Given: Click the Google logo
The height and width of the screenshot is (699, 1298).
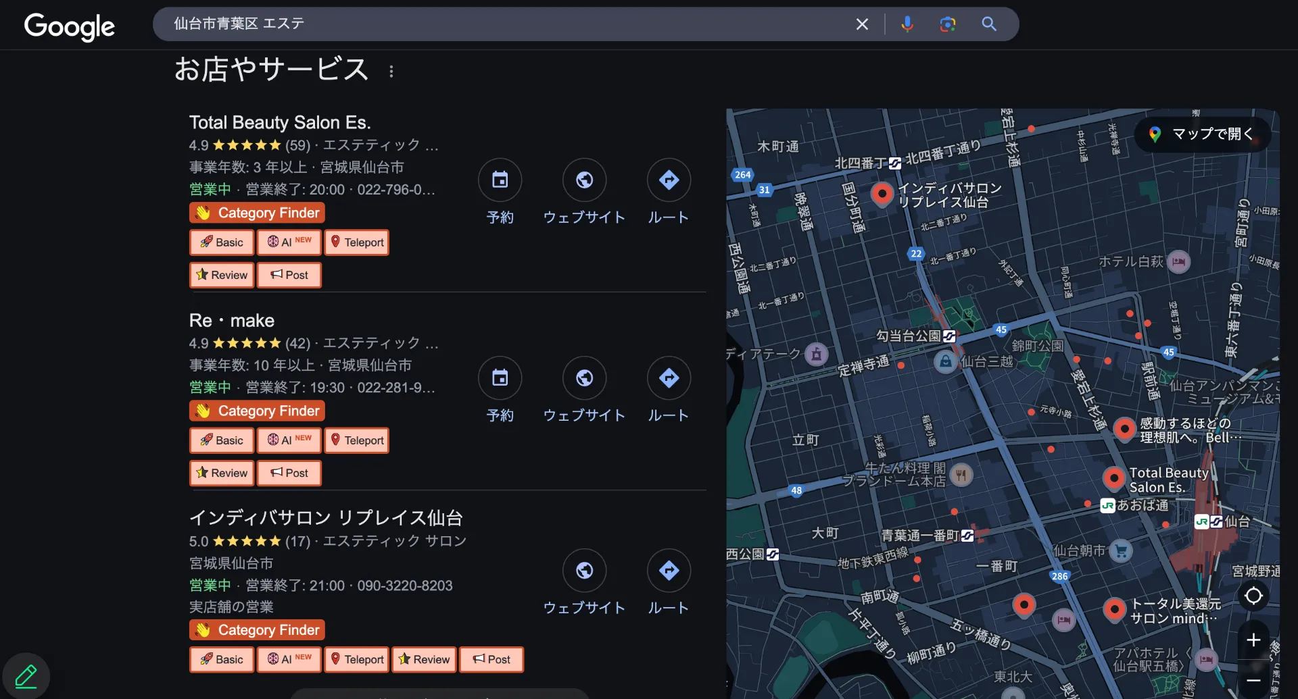Looking at the screenshot, I should pyautogui.click(x=69, y=26).
